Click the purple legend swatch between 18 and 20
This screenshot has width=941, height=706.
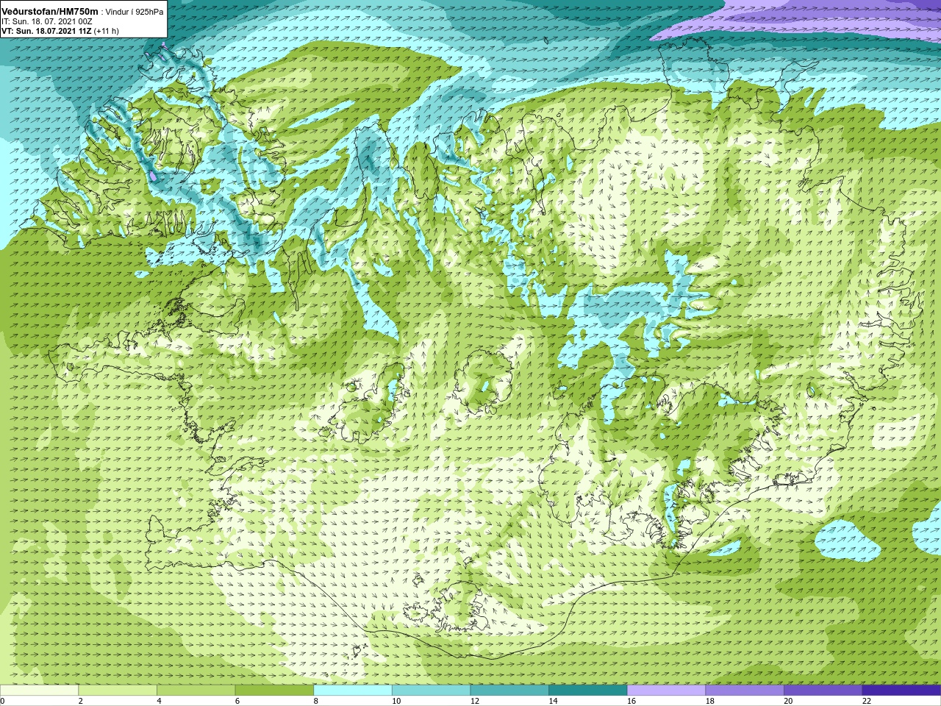[x=745, y=691]
